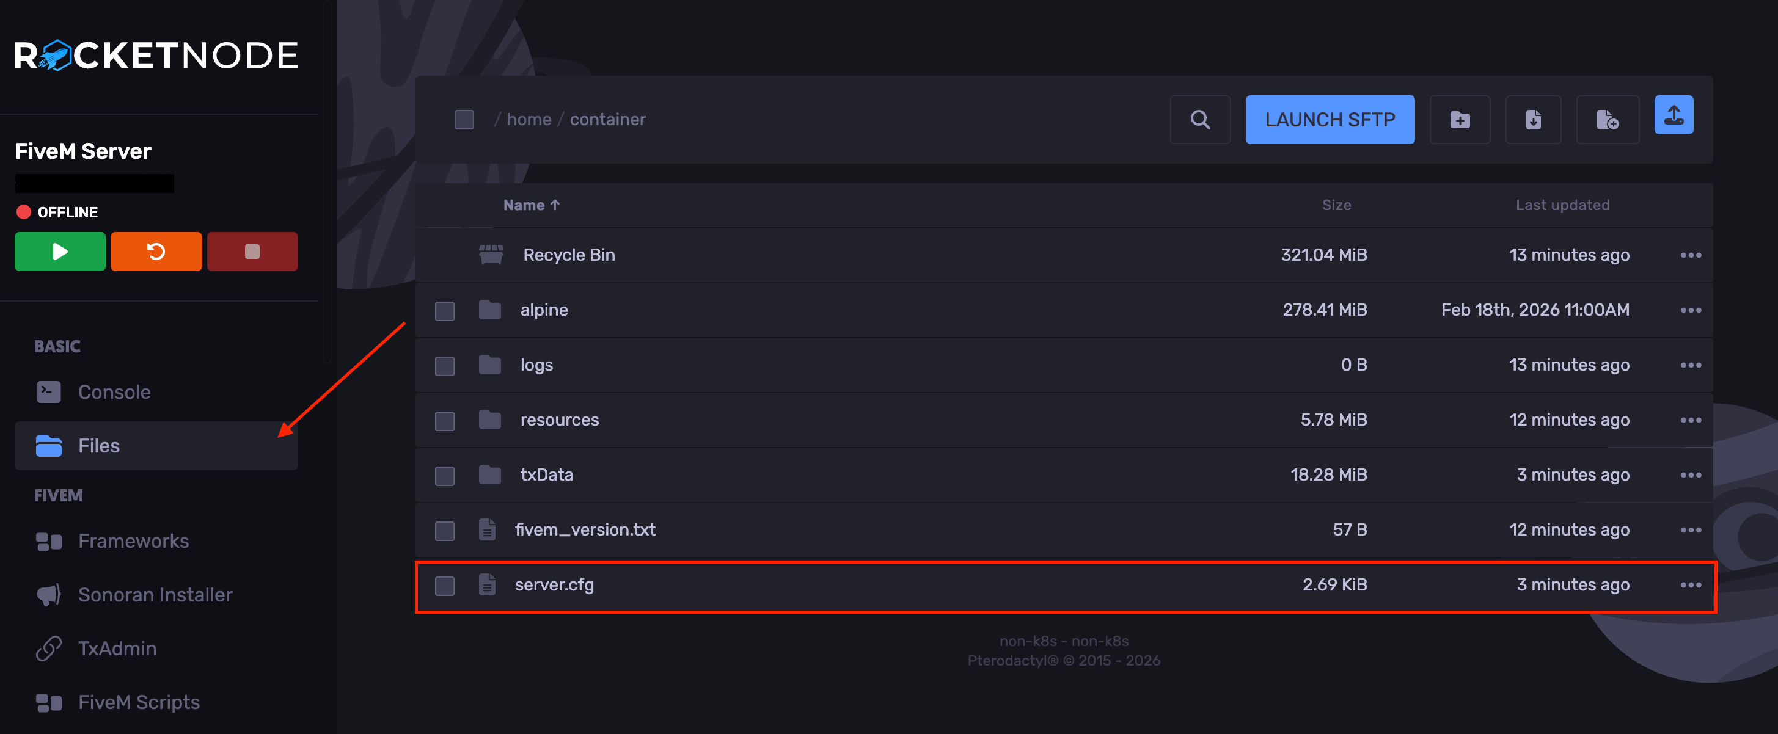Click the download-from-URL file icon

1533,119
